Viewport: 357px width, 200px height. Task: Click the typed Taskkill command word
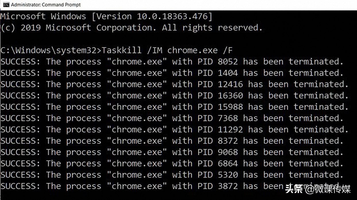point(122,50)
